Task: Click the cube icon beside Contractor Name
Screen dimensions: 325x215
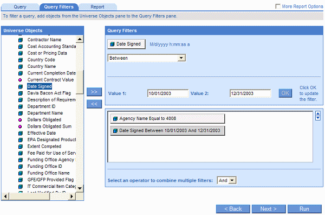Action: (x=21, y=40)
